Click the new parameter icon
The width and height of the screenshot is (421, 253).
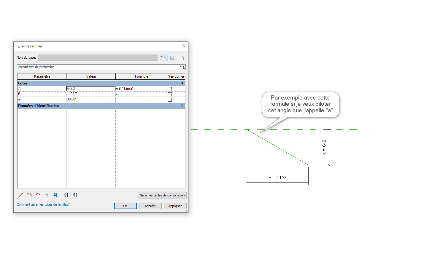pos(29,195)
